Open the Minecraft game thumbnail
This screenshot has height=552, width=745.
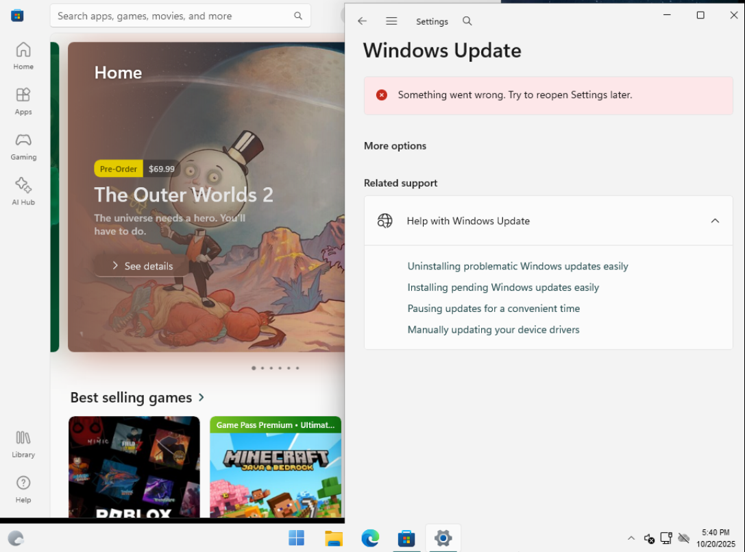click(276, 467)
